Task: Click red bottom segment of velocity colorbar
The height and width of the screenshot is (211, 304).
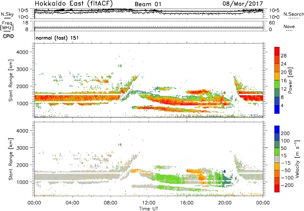Action: (x=277, y=189)
